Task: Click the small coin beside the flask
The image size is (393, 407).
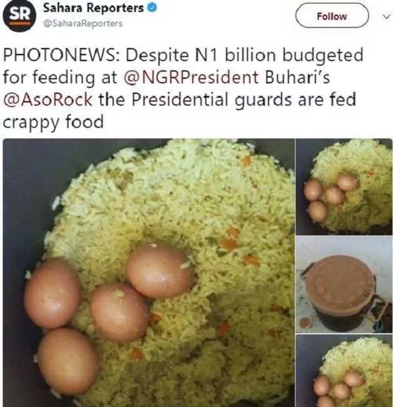Action: (306, 323)
